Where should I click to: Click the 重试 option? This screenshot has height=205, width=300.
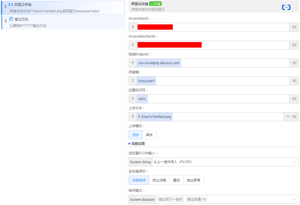coord(176,180)
